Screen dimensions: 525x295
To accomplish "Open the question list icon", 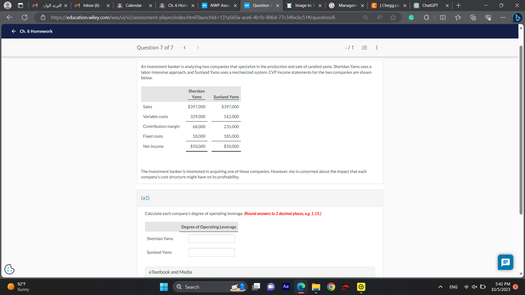I will [364, 48].
